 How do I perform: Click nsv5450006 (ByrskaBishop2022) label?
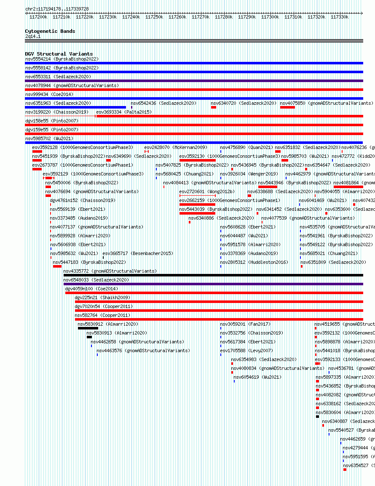[x=82, y=183]
